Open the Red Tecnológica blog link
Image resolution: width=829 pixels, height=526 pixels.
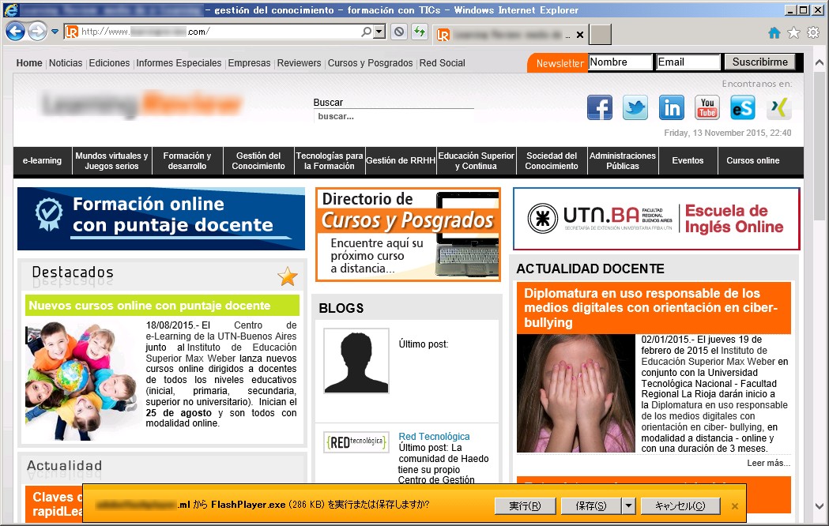434,437
